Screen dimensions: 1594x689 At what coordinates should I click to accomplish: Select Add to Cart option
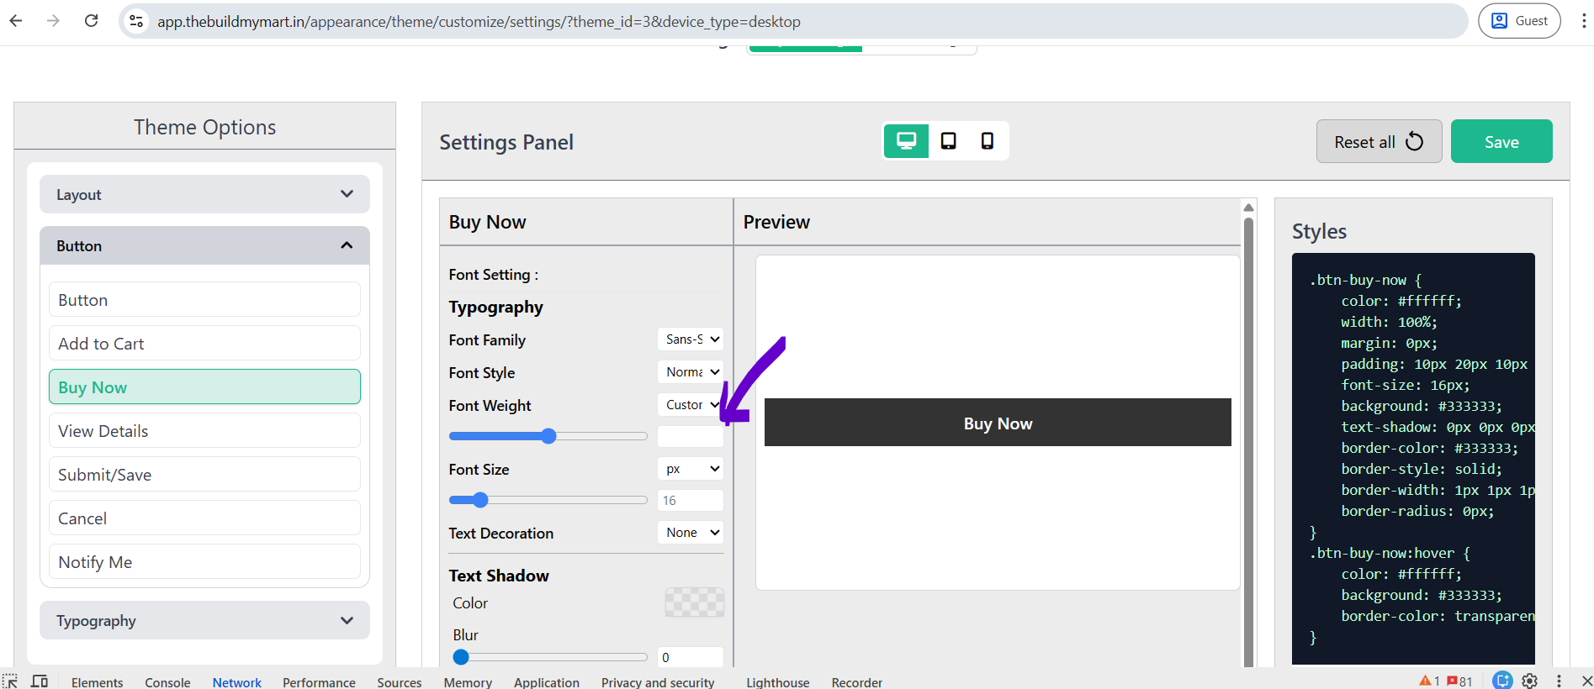204,343
